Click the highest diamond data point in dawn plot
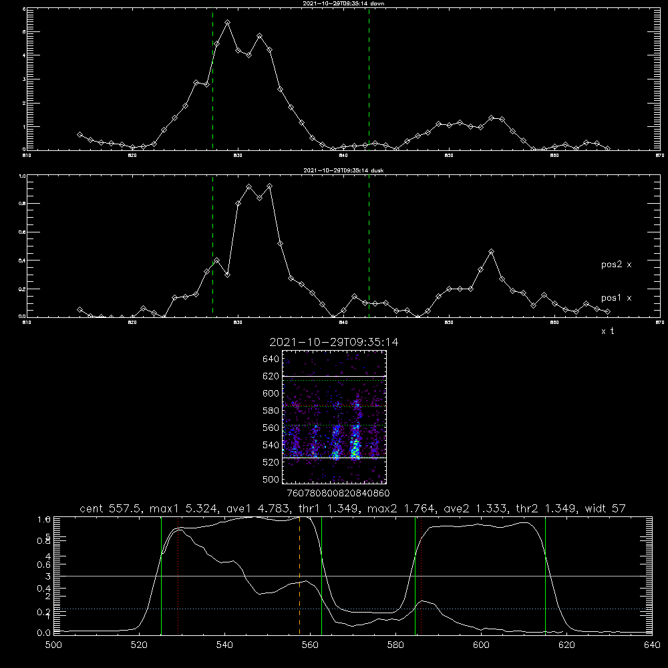The height and width of the screenshot is (668, 668). point(228,22)
